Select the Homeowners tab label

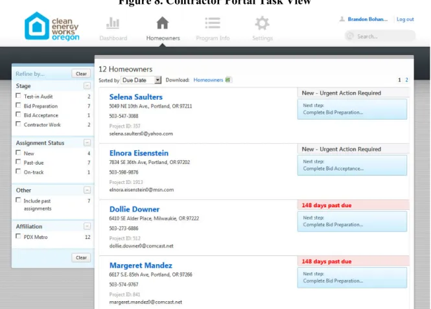point(163,38)
